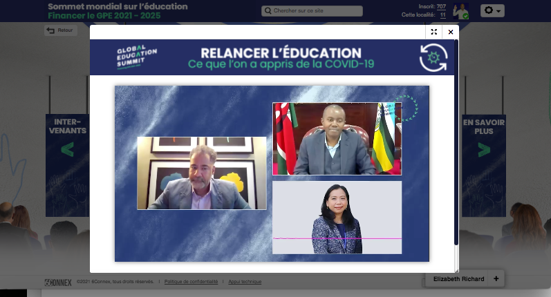Open Politique de confidentialité link
The height and width of the screenshot is (297, 551).
click(192, 282)
